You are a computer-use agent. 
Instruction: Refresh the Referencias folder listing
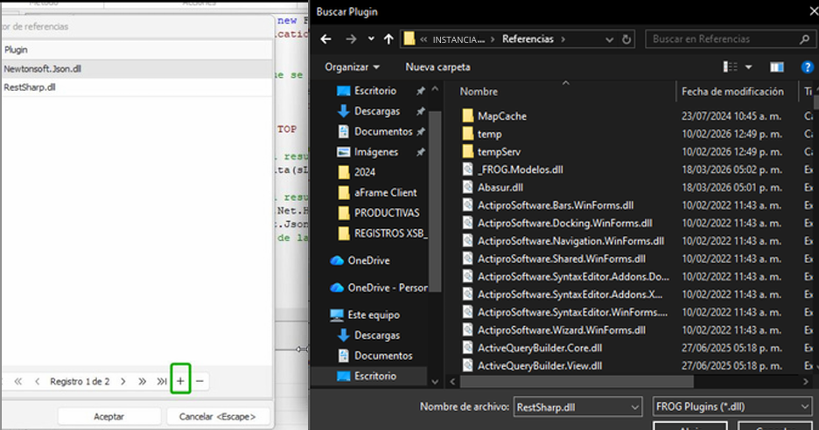[x=627, y=39]
